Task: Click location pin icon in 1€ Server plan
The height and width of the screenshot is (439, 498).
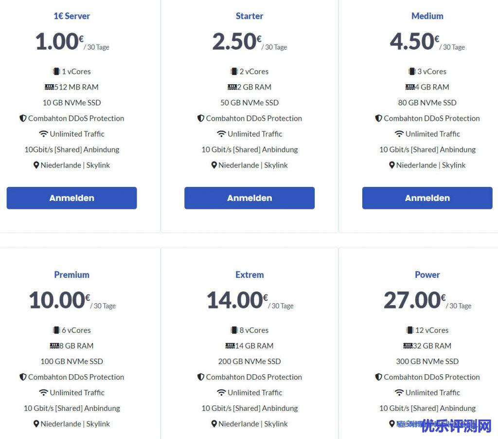Action: click(36, 165)
